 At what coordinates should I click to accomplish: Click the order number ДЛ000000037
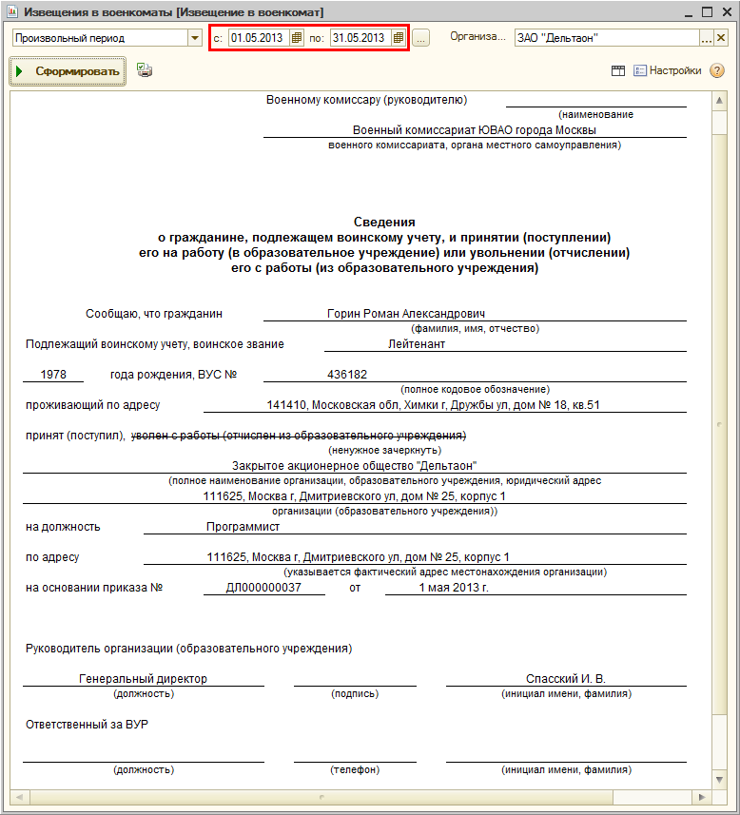(x=263, y=588)
